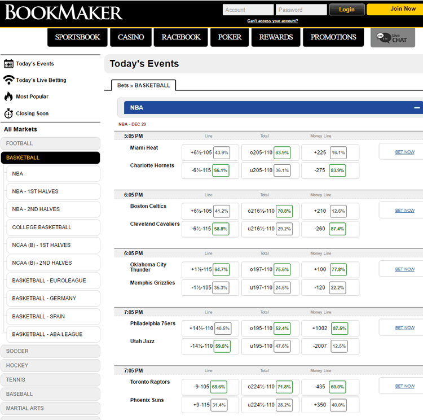Pick Miami Heat +225 money line

330,152
